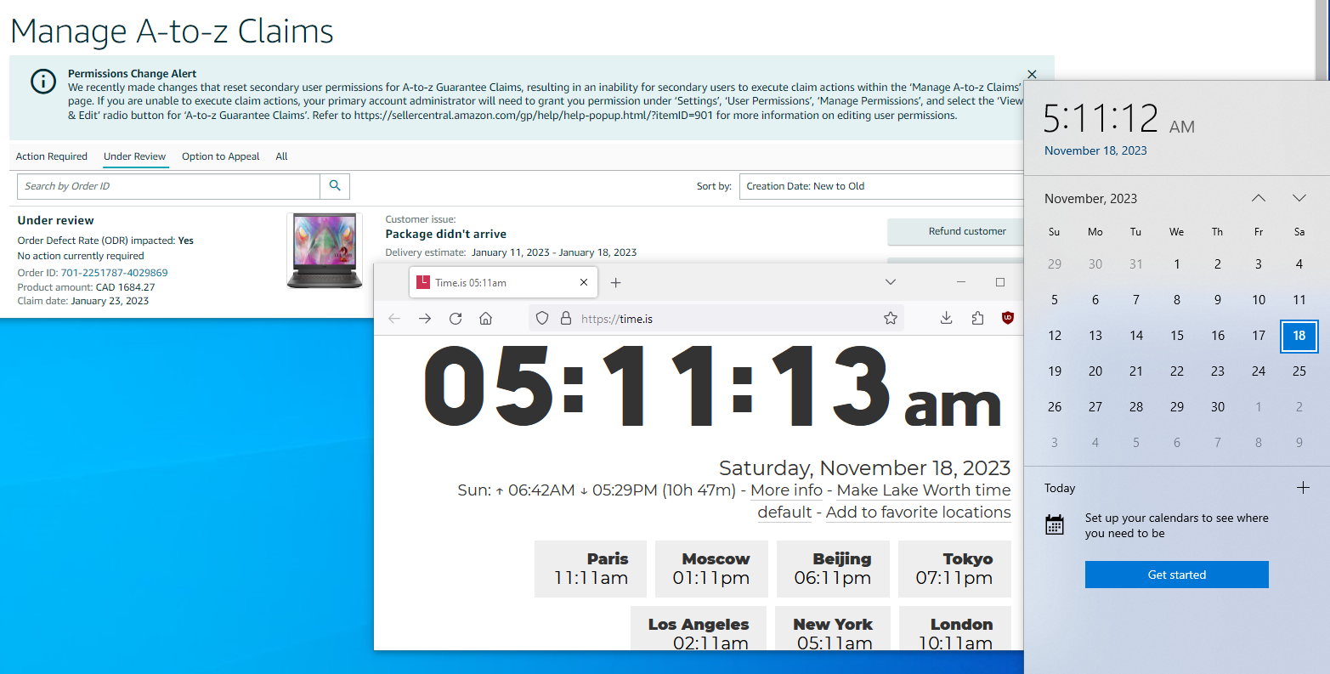Go to next month in calendar flyout
Viewport: 1330px width, 674px height.
[x=1299, y=198]
